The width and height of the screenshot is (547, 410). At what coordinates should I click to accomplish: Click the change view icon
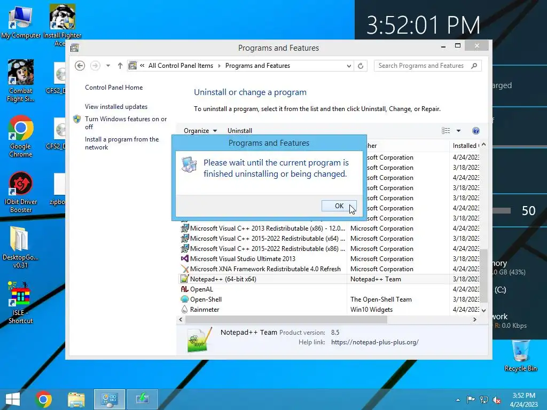point(446,131)
